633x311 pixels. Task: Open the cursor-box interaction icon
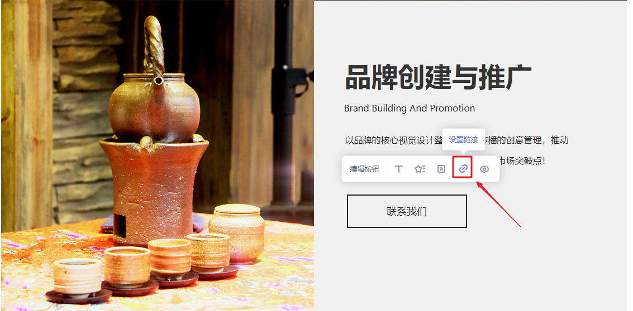pos(441,169)
